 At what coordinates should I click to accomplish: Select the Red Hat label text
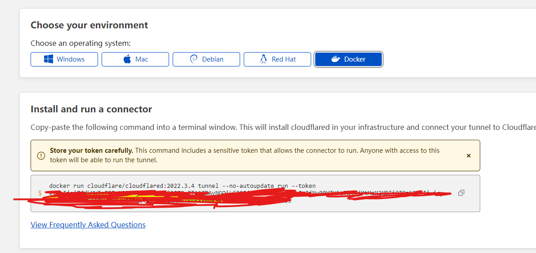click(284, 59)
